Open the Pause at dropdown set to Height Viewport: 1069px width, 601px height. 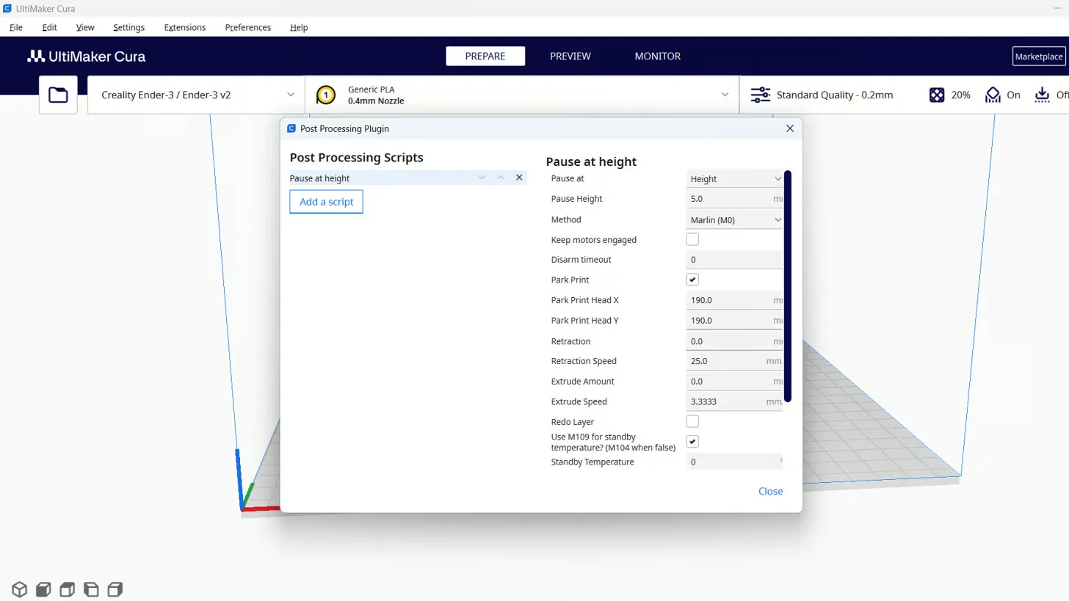click(x=734, y=178)
